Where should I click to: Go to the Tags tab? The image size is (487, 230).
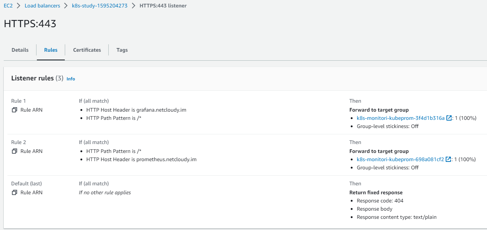pyautogui.click(x=122, y=50)
